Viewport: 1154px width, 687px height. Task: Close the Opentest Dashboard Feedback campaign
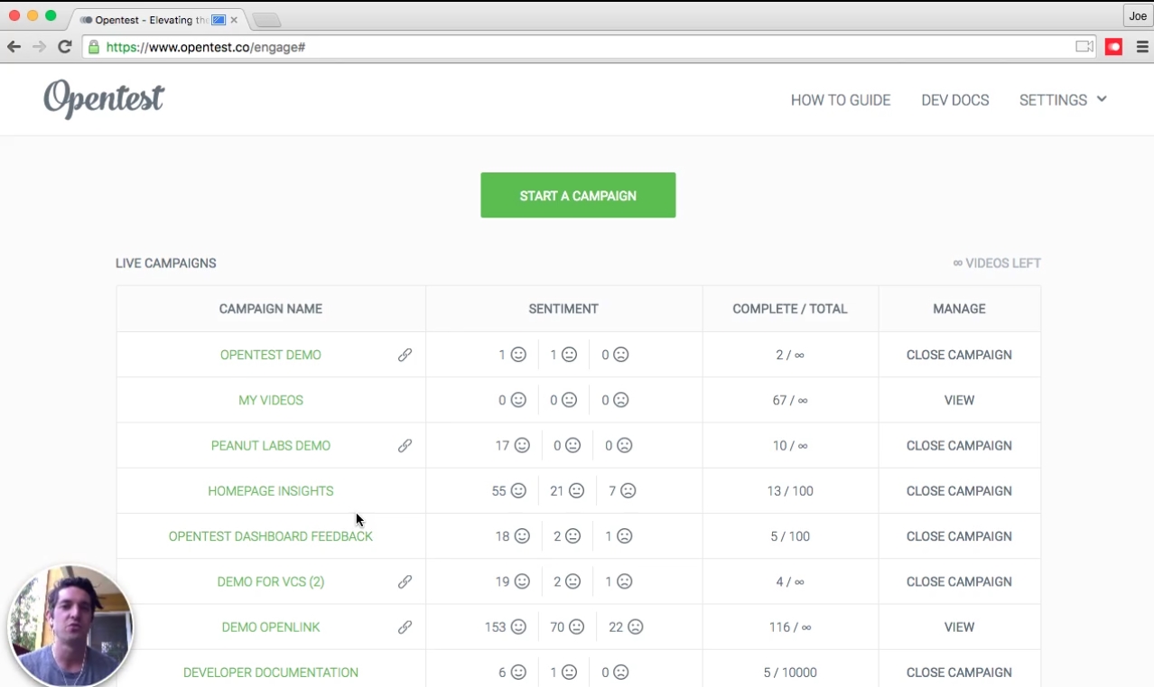point(959,536)
